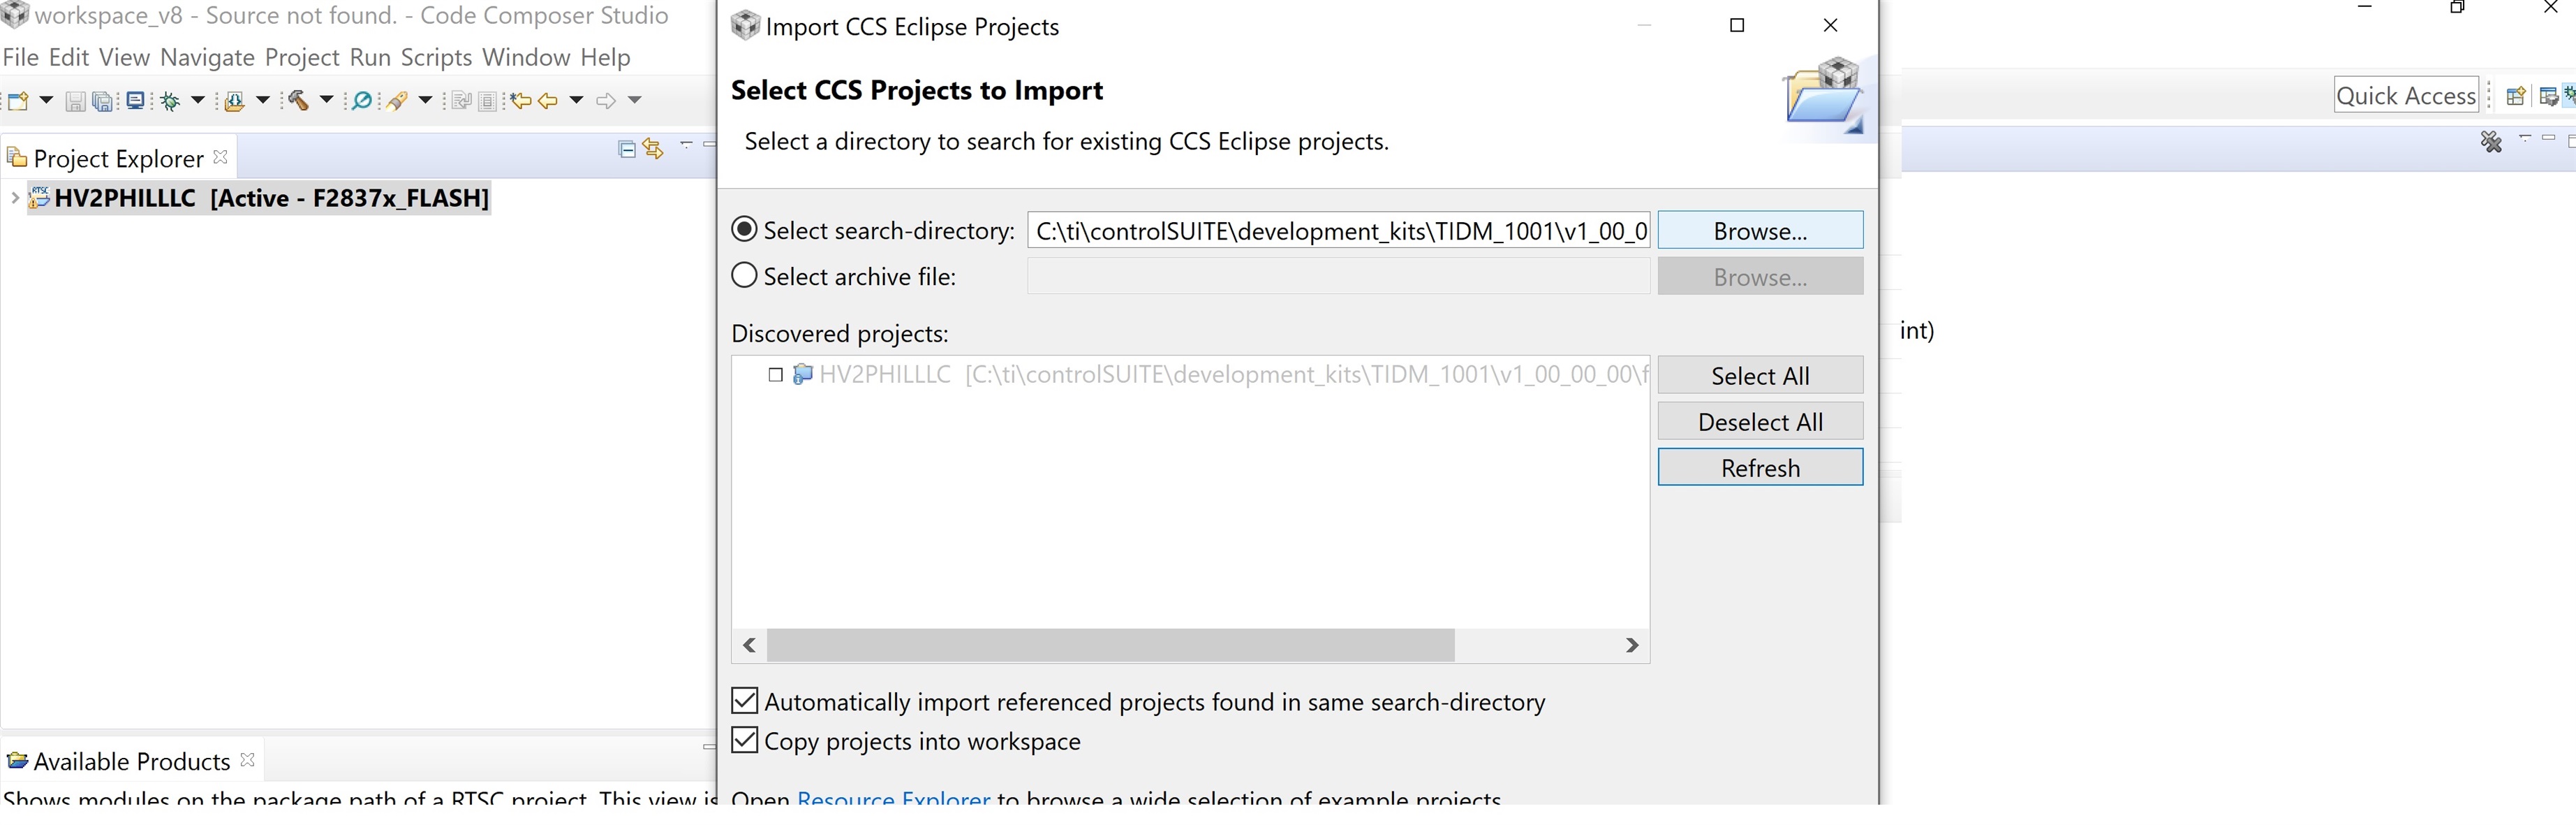This screenshot has height=825, width=2576.
Task: Click the discovered HV2PHILLLC project icon
Action: (802, 374)
